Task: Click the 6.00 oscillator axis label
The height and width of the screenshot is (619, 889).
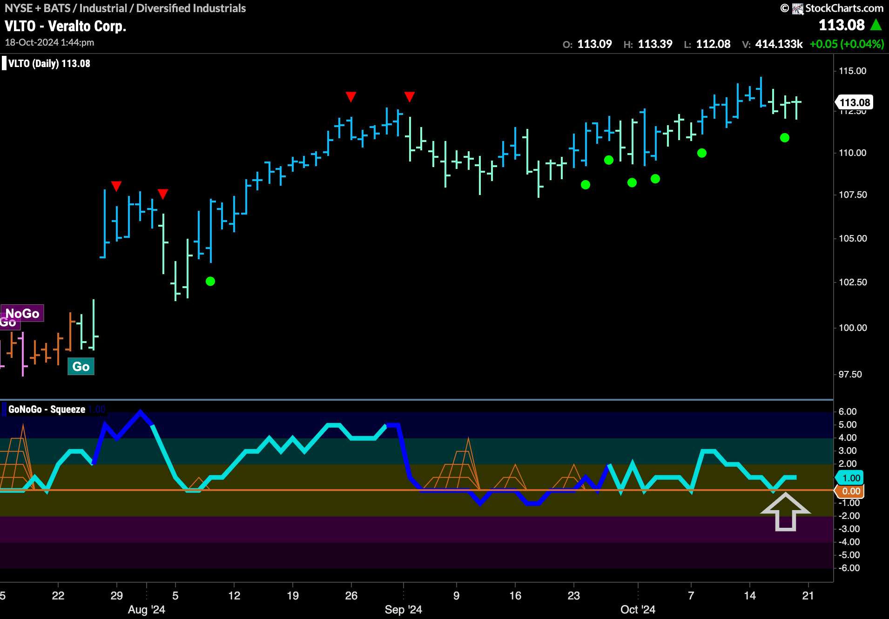Action: click(848, 411)
